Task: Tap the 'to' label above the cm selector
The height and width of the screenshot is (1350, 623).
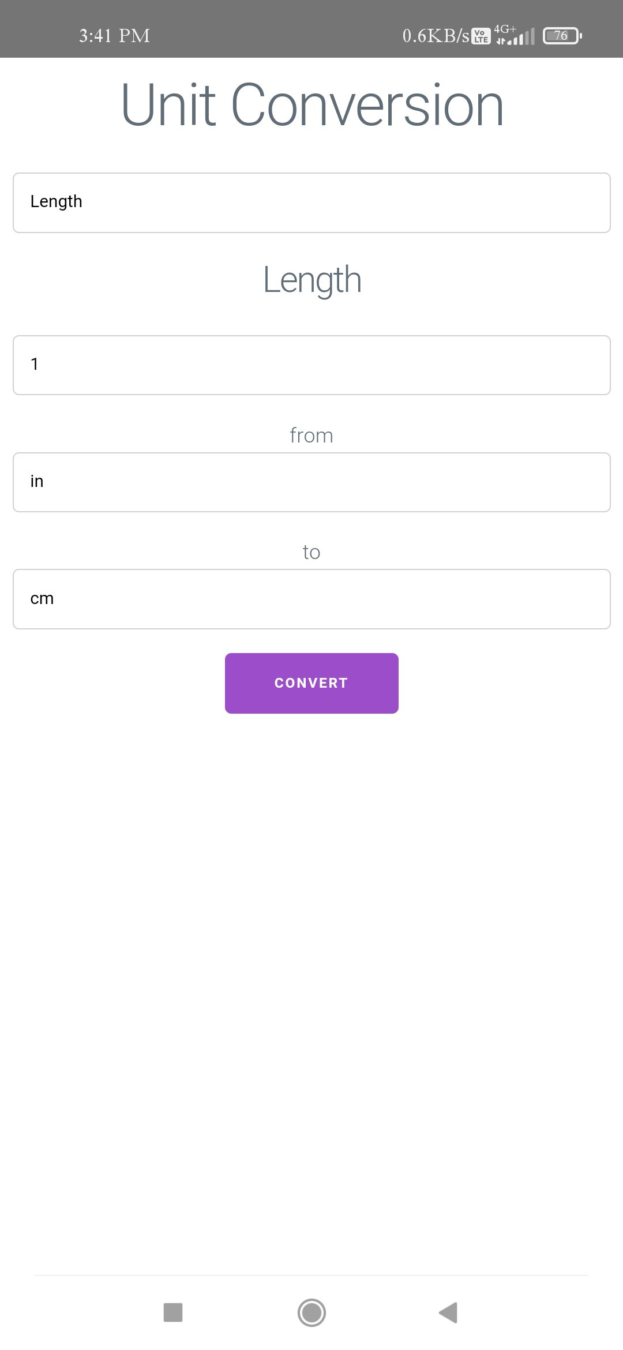Action: click(x=311, y=551)
